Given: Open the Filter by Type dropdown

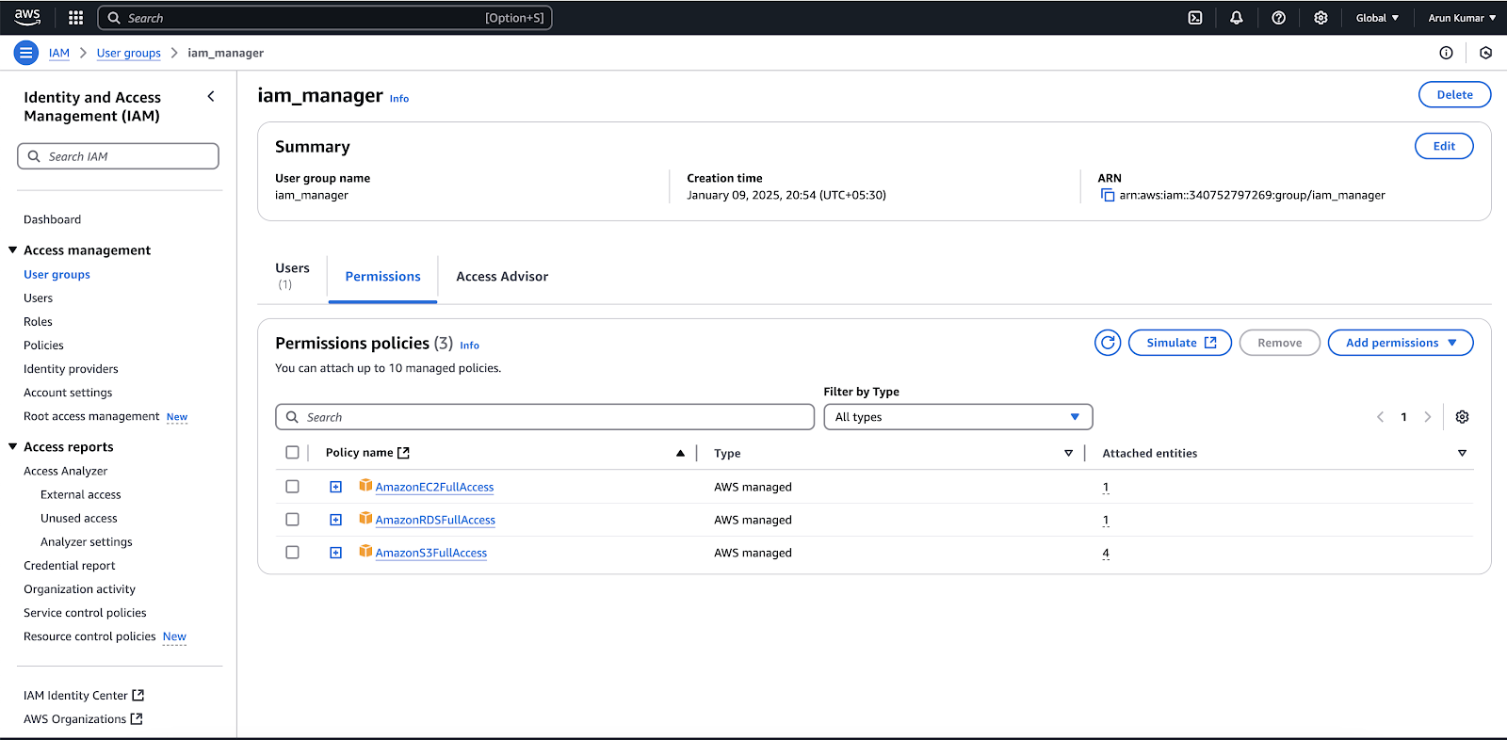Looking at the screenshot, I should [957, 417].
